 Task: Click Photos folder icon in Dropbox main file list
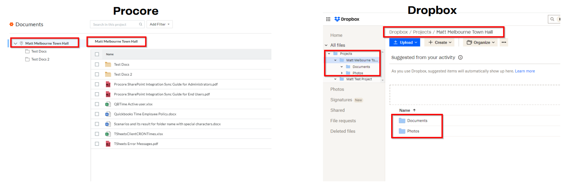coord(402,131)
